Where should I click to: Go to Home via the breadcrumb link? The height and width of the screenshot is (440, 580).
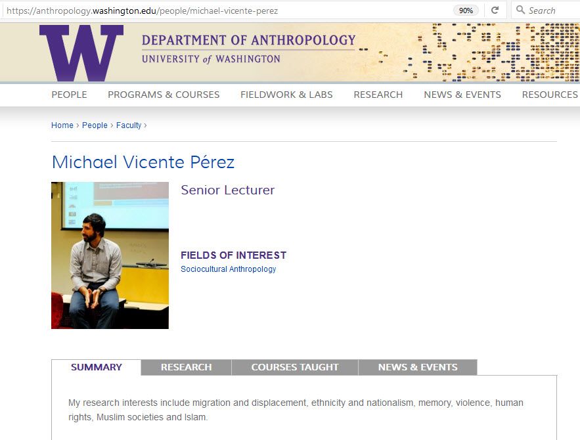click(62, 125)
